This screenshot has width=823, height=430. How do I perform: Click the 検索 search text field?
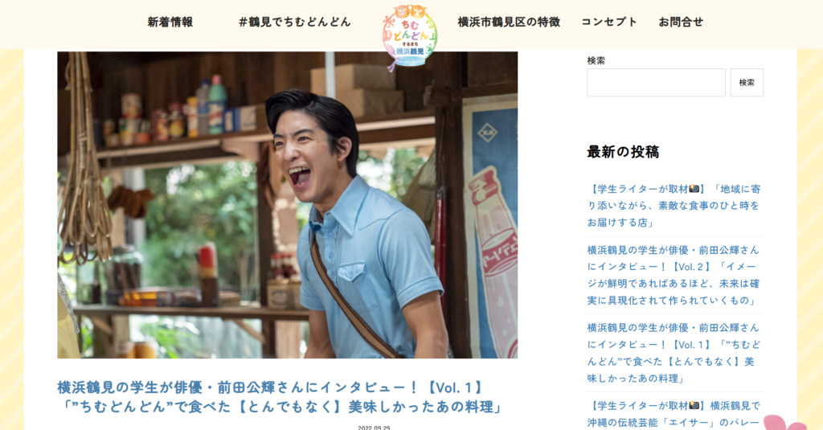point(656,83)
